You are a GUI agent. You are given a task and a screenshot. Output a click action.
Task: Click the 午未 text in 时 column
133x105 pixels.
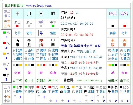[x=53, y=22]
